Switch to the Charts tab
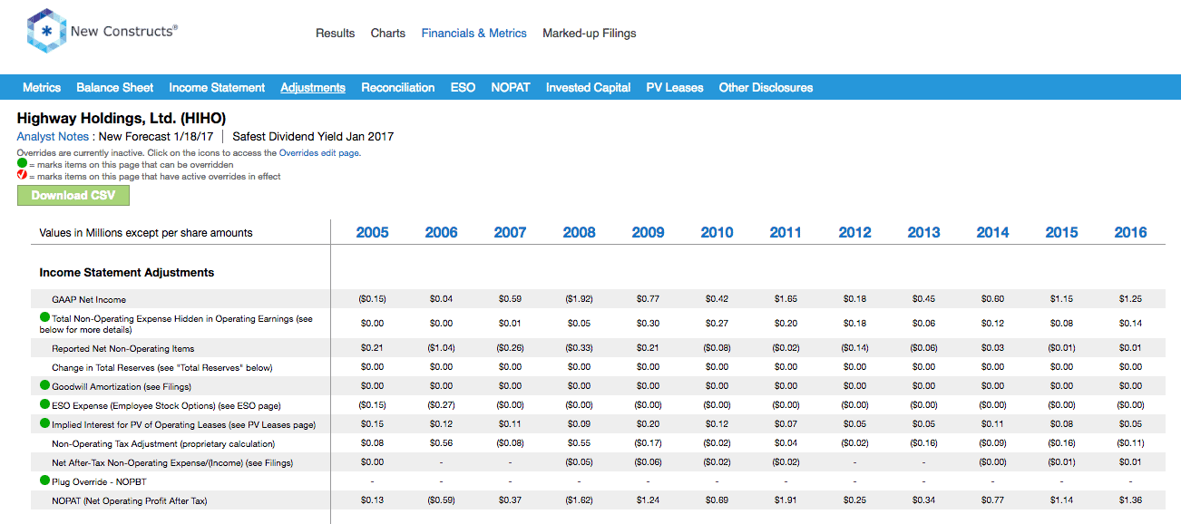 [x=388, y=34]
